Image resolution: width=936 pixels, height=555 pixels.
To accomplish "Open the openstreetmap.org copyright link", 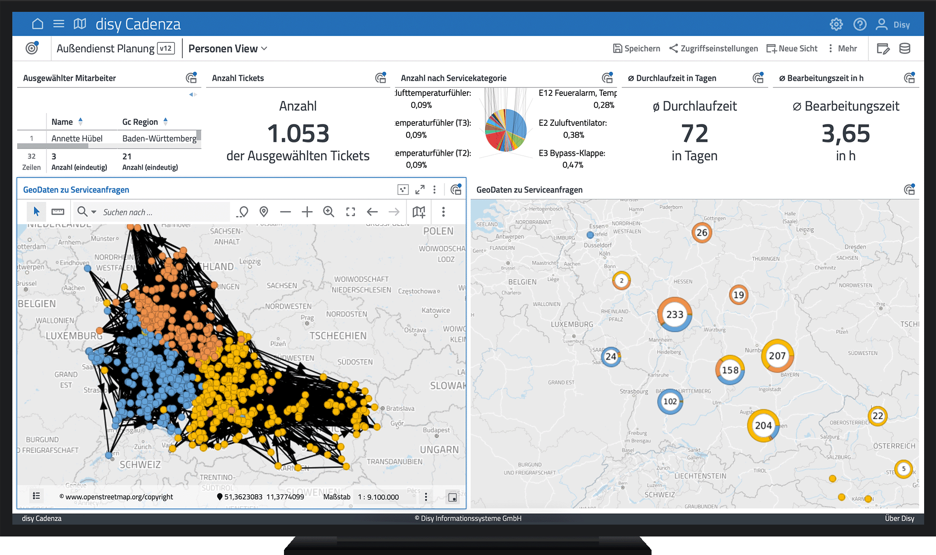I will (x=116, y=497).
